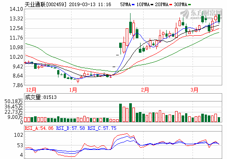Click the 9.00万 volume axis label
The height and width of the screenshot is (159, 227).
coord(15,117)
